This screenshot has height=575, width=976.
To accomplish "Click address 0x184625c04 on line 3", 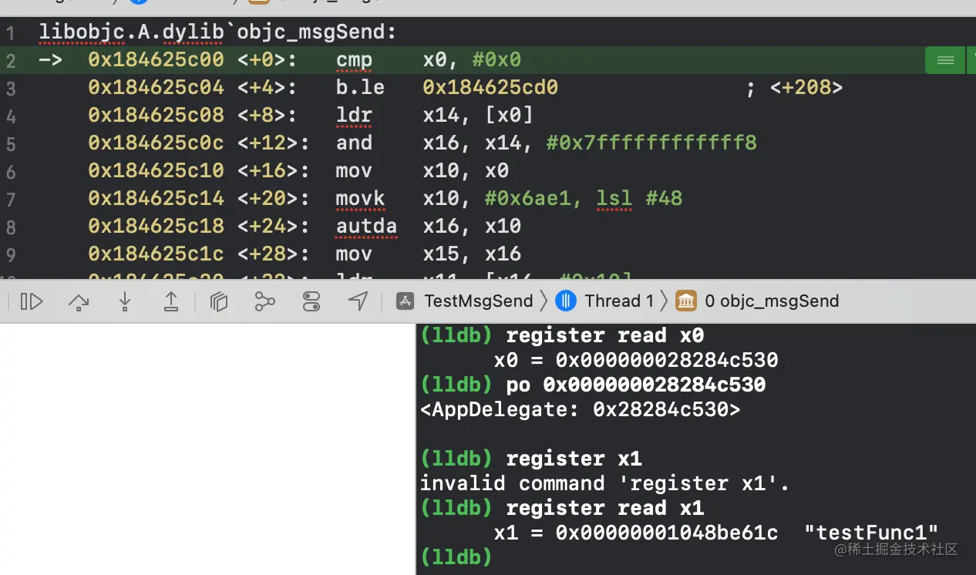I will (156, 87).
